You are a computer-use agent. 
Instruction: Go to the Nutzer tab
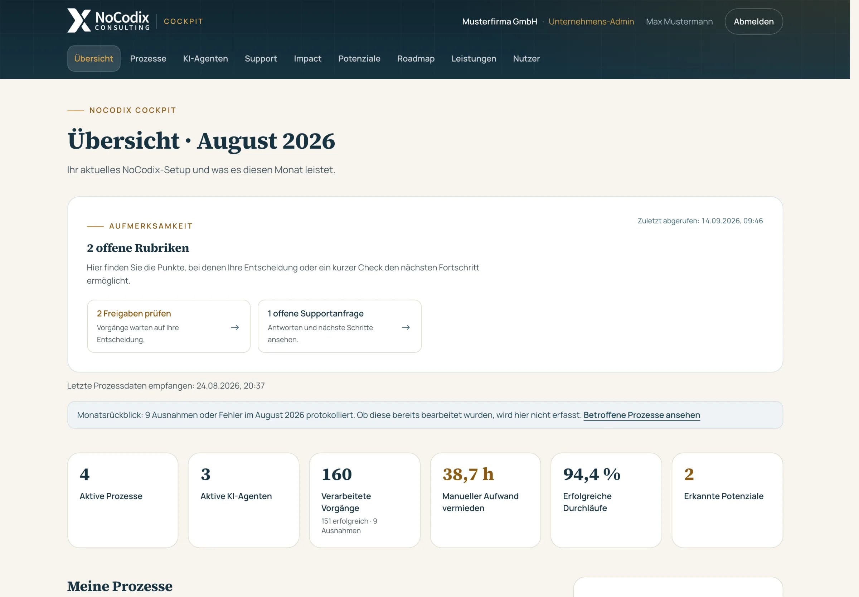pos(526,58)
